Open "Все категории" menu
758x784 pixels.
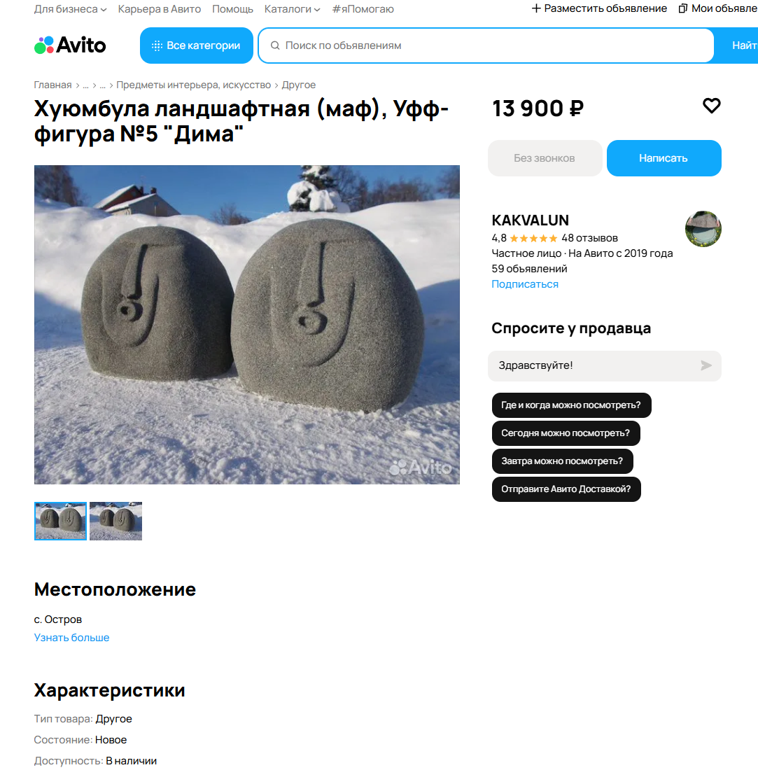(x=197, y=45)
